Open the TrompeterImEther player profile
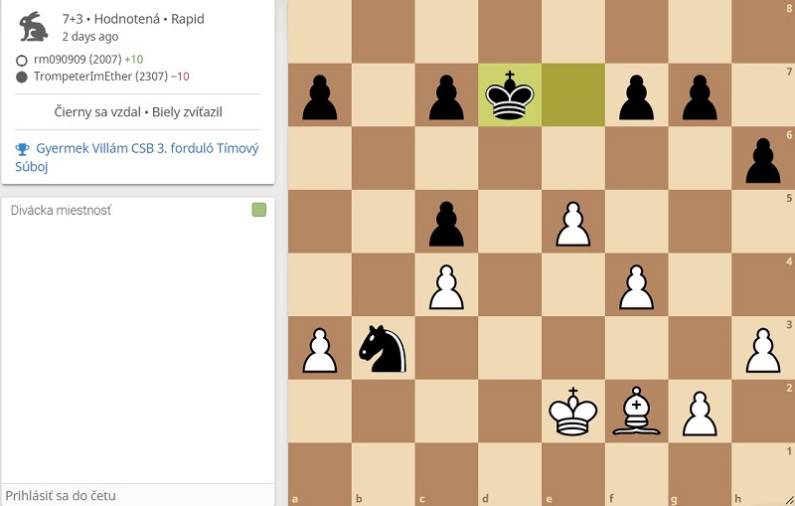Image resolution: width=795 pixels, height=506 pixels. click(x=100, y=77)
